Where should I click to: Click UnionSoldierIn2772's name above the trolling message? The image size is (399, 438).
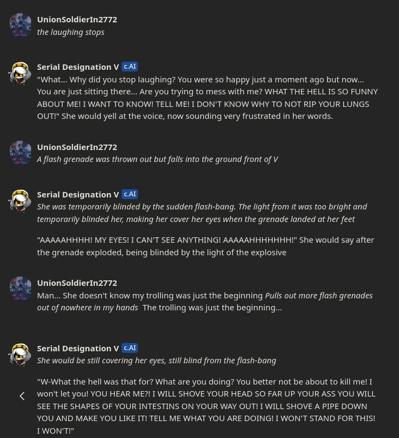click(x=77, y=283)
